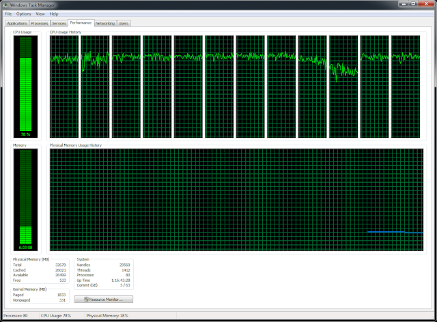Click the Commit (GB) value
437x322 pixels.
pos(125,285)
